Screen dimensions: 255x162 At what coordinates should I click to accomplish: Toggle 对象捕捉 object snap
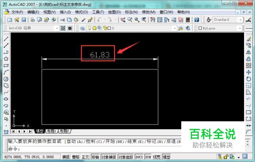tap(109, 157)
